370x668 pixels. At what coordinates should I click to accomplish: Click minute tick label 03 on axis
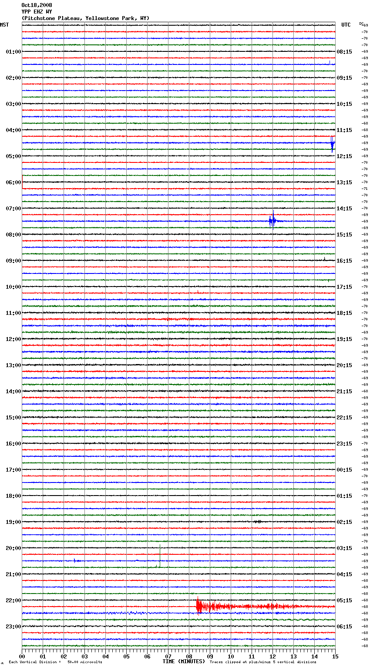[84, 656]
